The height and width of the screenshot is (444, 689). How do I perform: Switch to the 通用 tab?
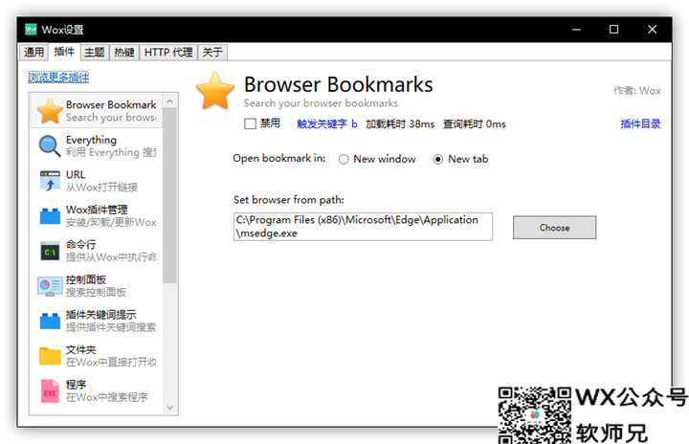tap(33, 53)
